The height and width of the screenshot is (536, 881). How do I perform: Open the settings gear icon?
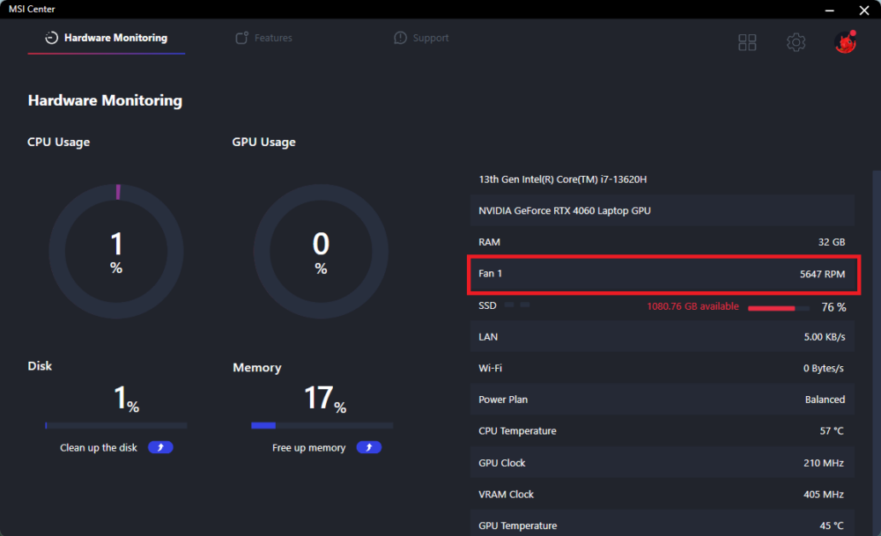796,42
